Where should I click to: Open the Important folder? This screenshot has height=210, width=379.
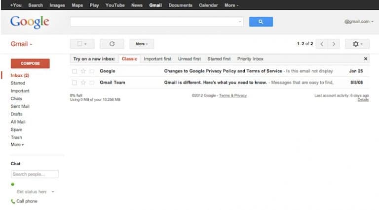coord(20,91)
